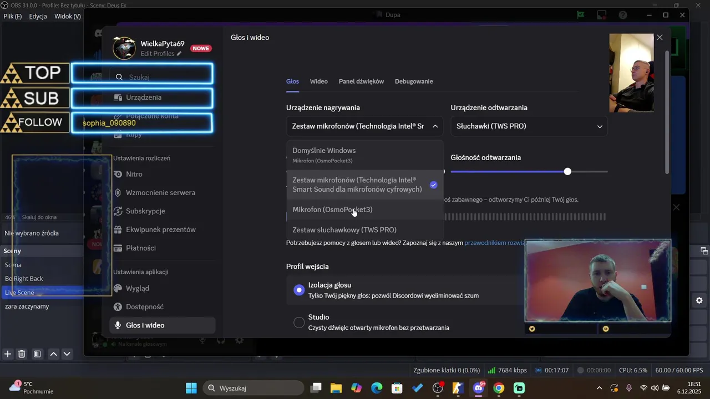
Task: Open the Debugowanie tab
Action: pyautogui.click(x=414, y=81)
